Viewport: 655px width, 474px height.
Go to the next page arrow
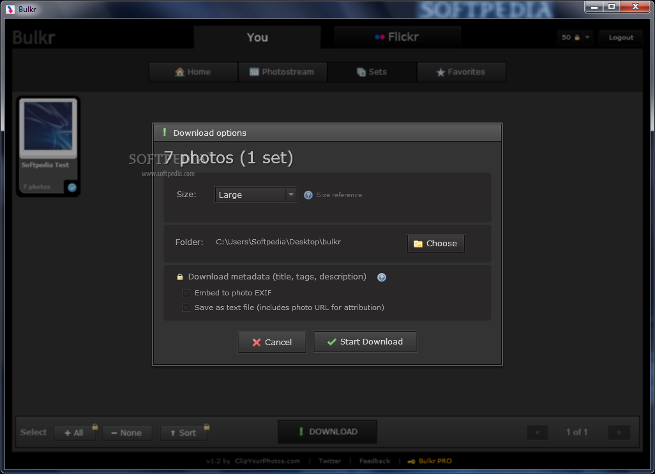point(619,433)
